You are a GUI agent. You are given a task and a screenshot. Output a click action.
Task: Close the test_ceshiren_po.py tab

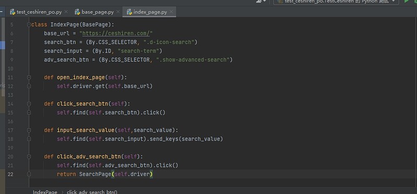(x=66, y=12)
